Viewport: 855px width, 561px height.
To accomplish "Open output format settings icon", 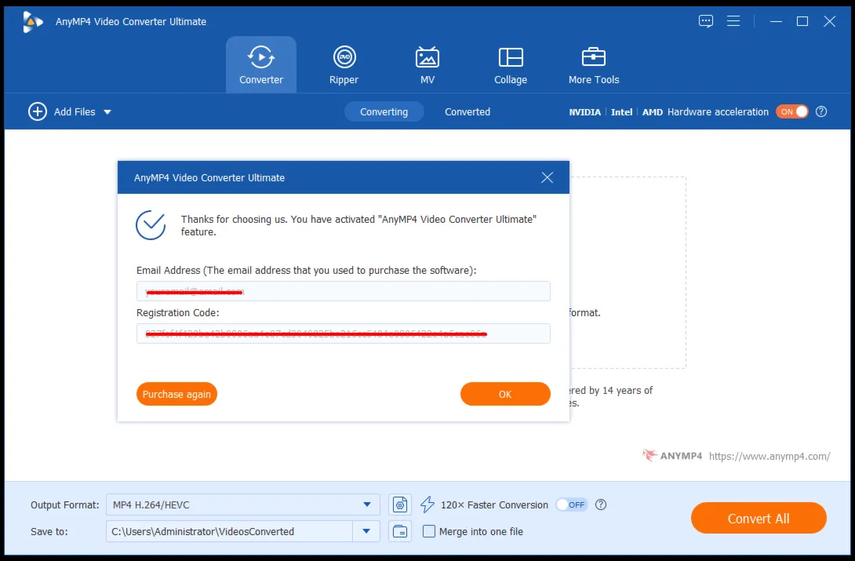I will (400, 505).
